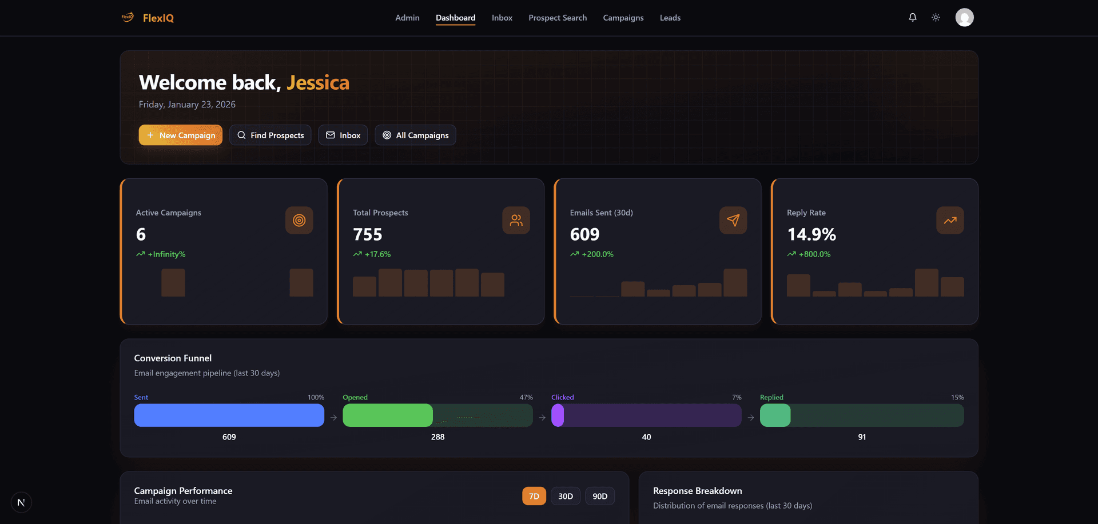The width and height of the screenshot is (1098, 524).
Task: Switch campaign performance range to 90D
Action: [599, 495]
